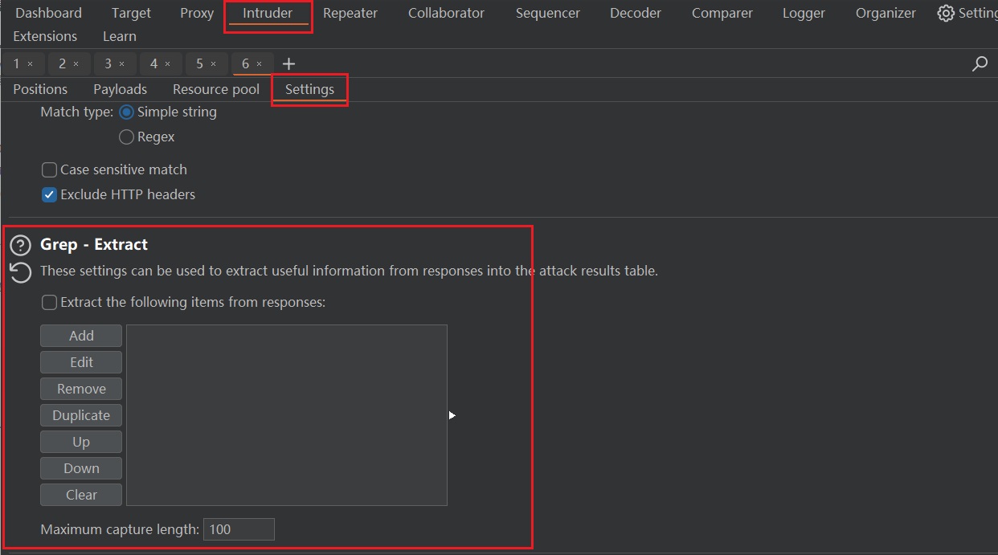Viewport: 998px width, 555px height.
Task: Close Intruder tab 4
Action: [x=168, y=63]
